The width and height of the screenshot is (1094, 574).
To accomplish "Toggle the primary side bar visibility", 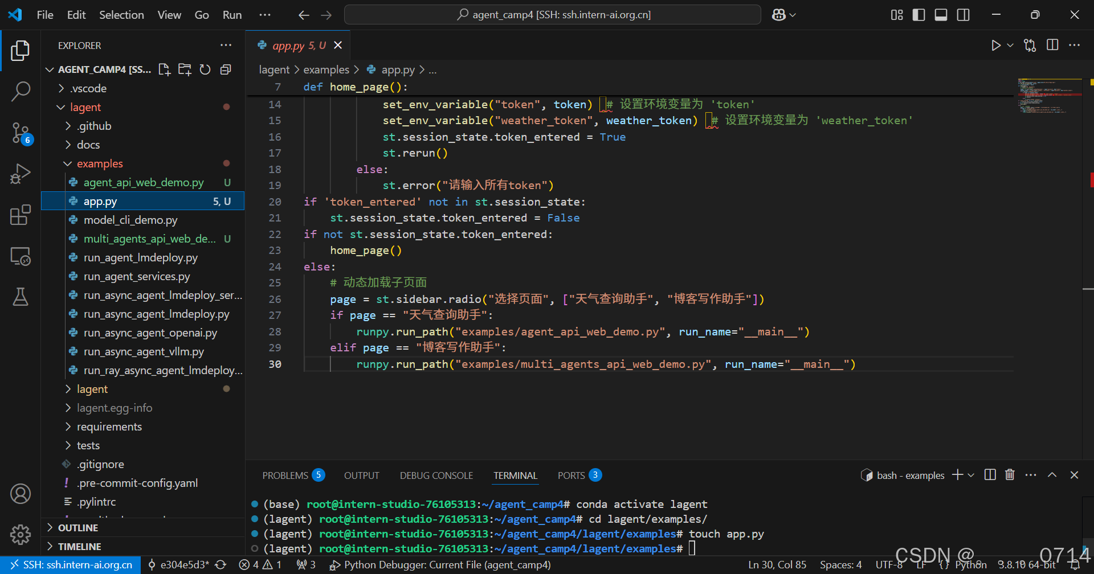I will point(919,15).
